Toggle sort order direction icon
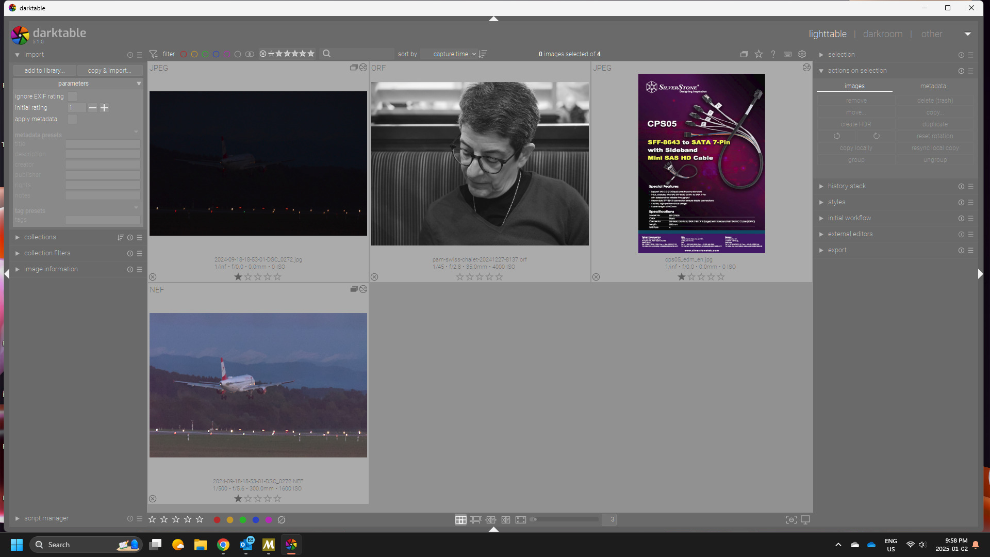The image size is (990, 557). (x=483, y=54)
